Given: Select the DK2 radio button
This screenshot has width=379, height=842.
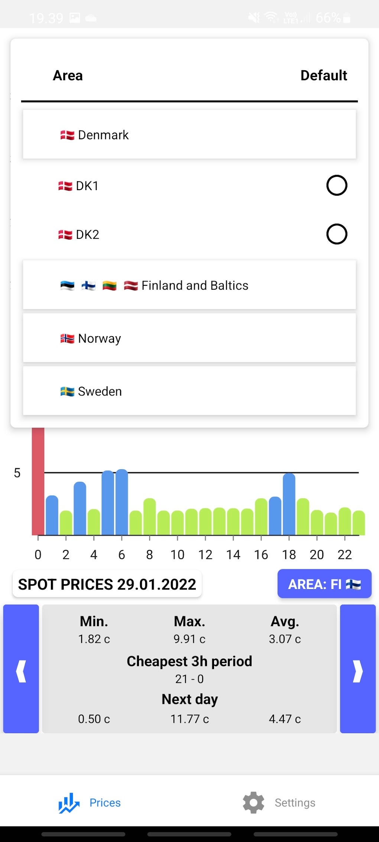Looking at the screenshot, I should click(x=337, y=234).
